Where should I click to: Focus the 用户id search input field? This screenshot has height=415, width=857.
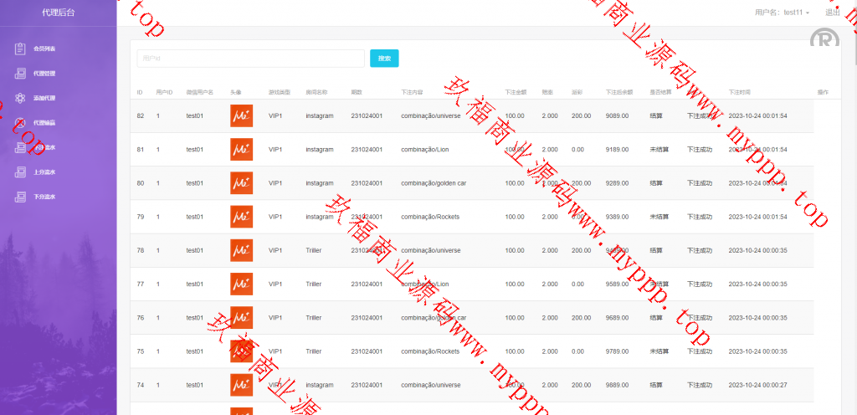click(250, 59)
